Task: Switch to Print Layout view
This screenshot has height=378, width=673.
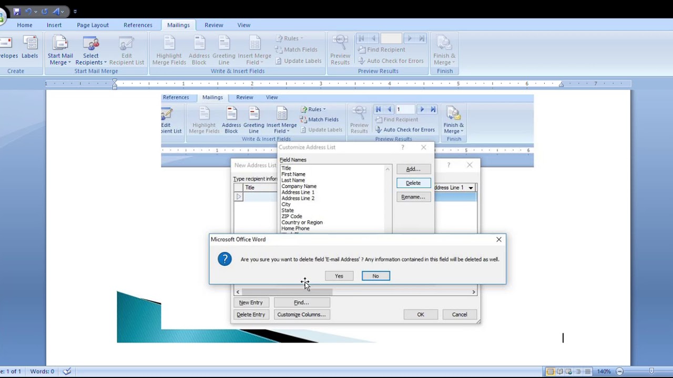Action: coord(550,371)
